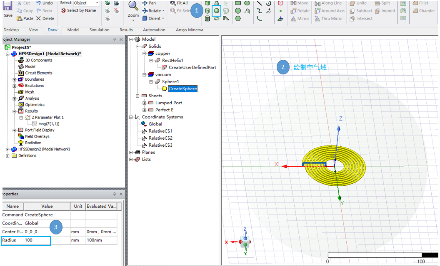Click the Draw region icon

pyautogui.click(x=280, y=3)
